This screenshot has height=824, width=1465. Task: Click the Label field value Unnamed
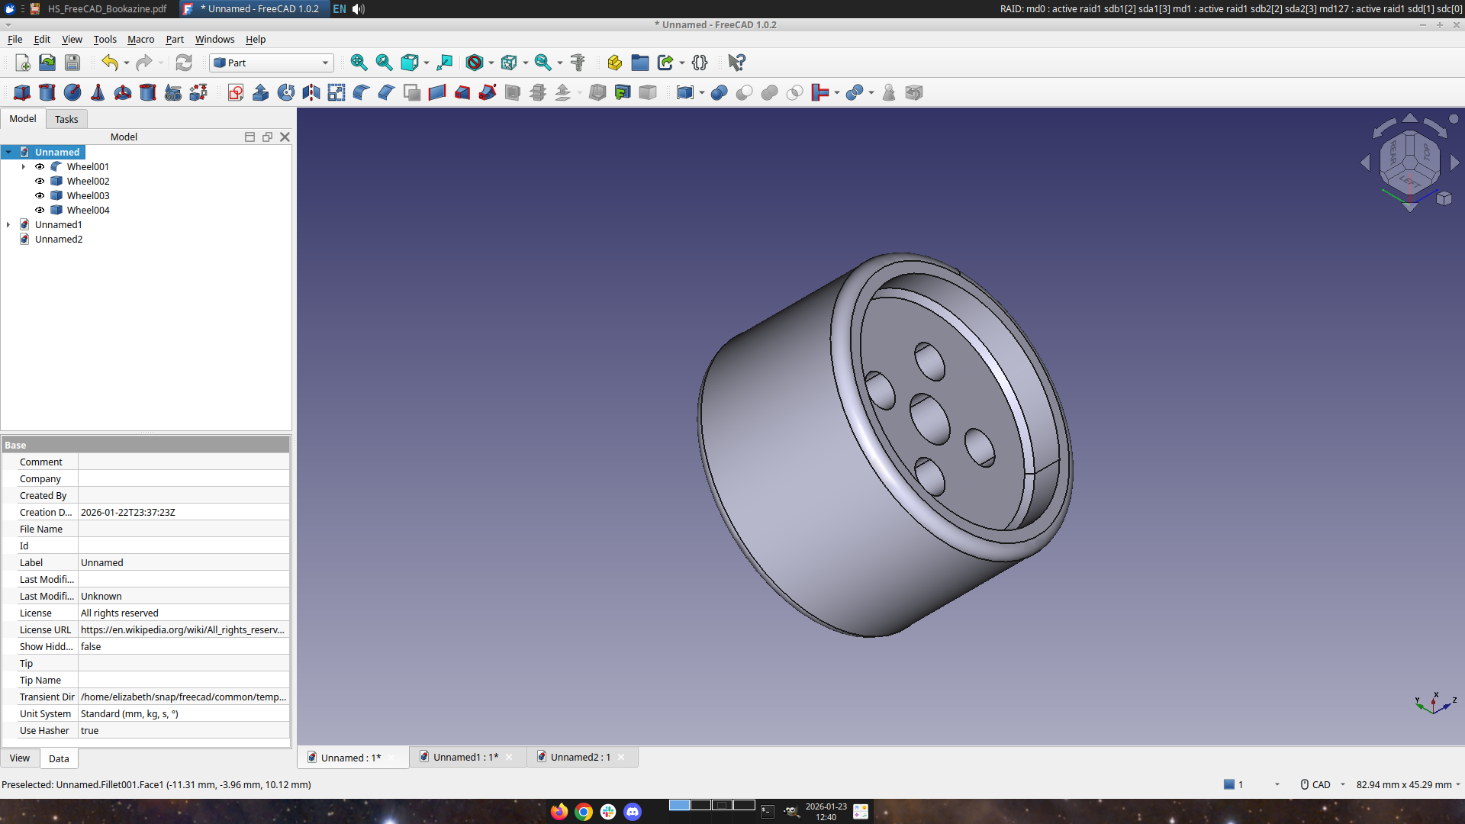183,562
